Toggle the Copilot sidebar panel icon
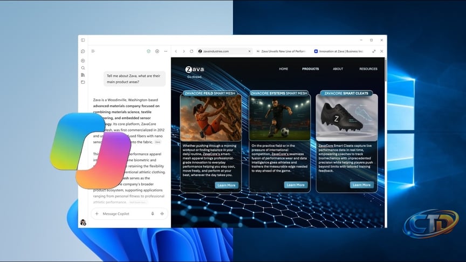The image size is (466, 262). [83, 40]
